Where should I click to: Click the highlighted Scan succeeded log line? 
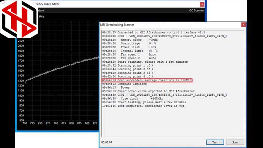tap(147, 80)
